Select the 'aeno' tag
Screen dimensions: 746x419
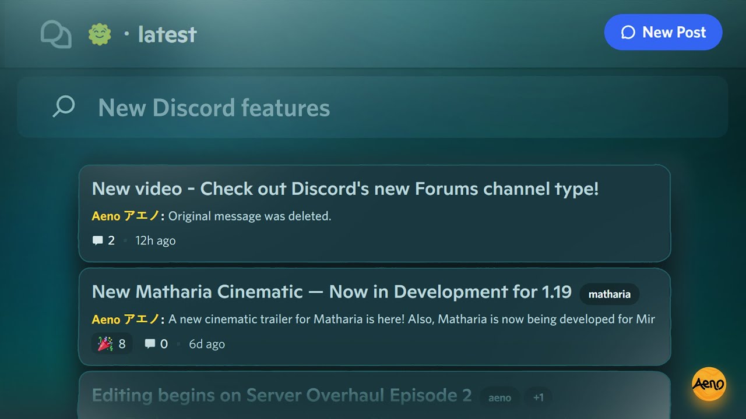499,397
